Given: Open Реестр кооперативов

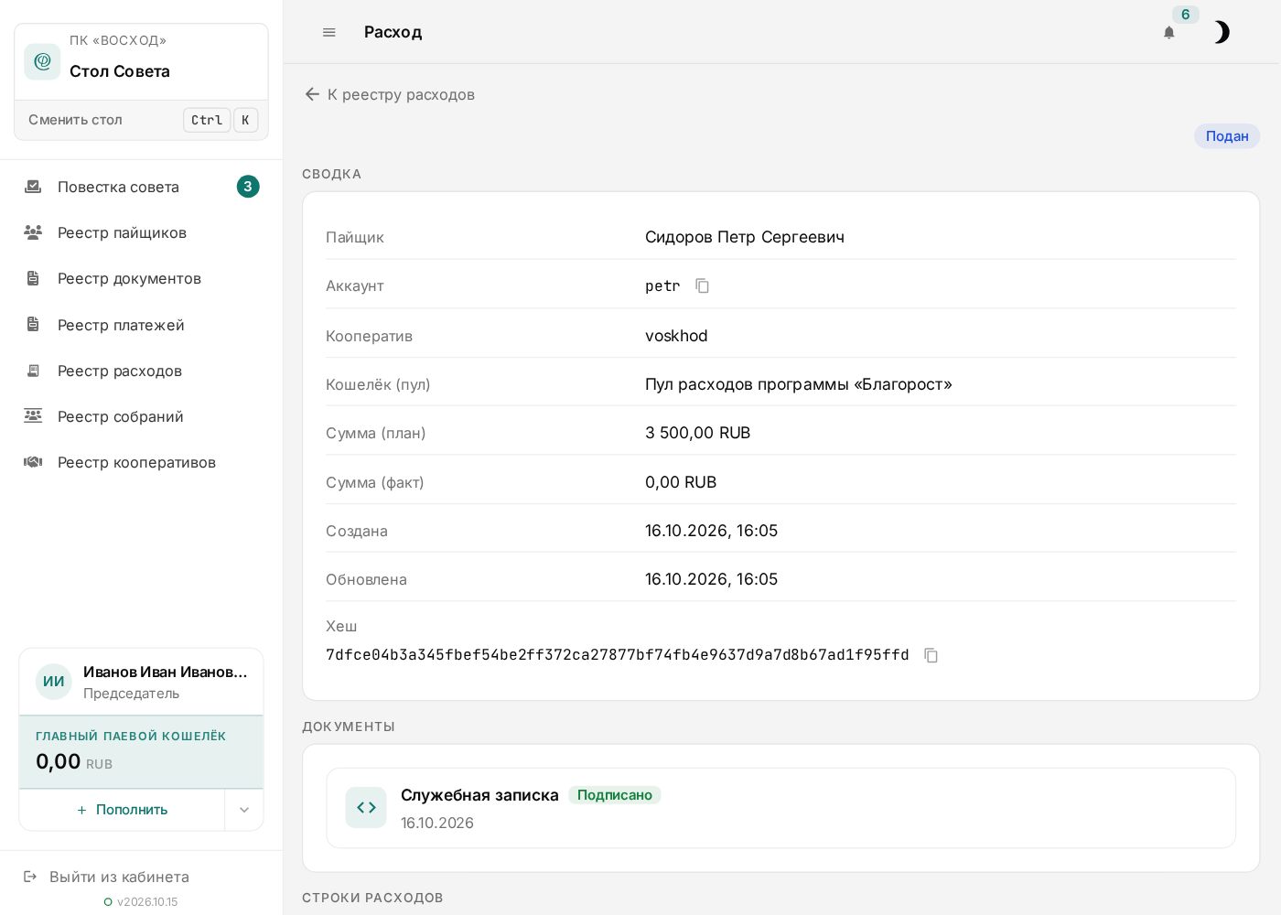Looking at the screenshot, I should pos(142,462).
